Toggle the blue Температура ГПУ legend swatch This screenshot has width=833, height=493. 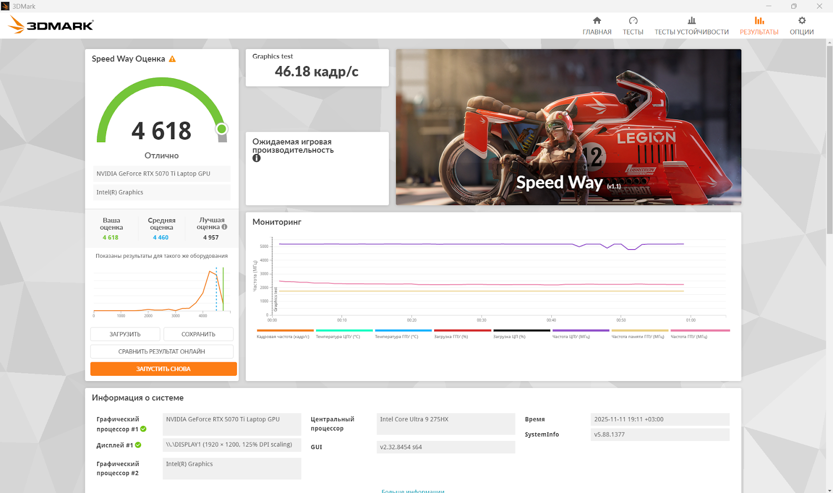403,331
